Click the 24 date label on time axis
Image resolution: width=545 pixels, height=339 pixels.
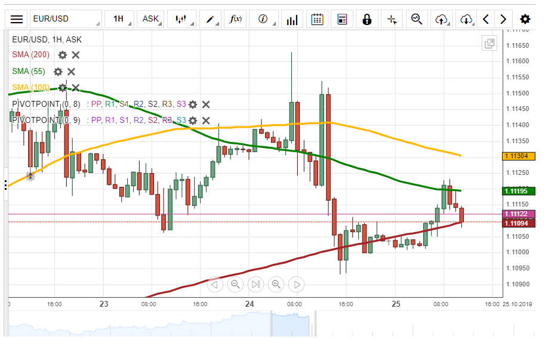(x=250, y=304)
